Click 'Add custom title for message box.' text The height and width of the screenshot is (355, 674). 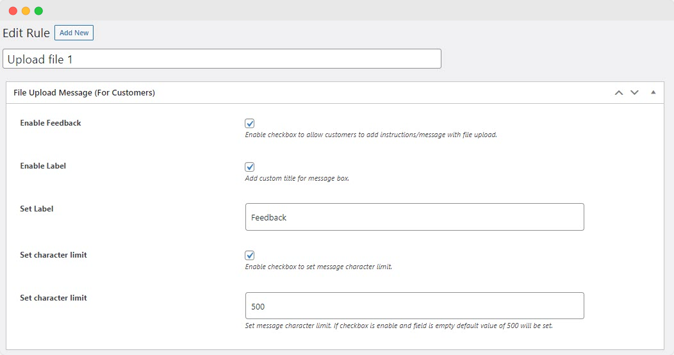coord(297,178)
